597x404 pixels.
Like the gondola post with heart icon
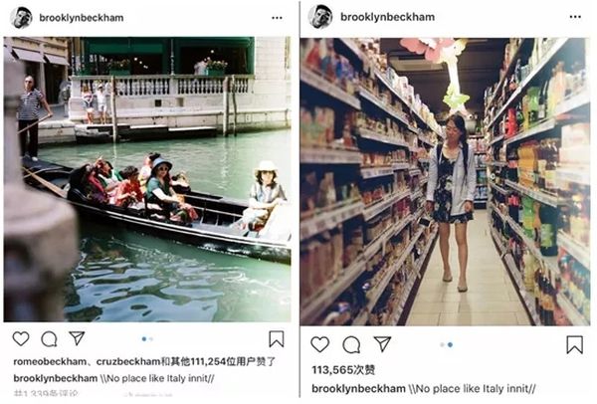(21, 338)
